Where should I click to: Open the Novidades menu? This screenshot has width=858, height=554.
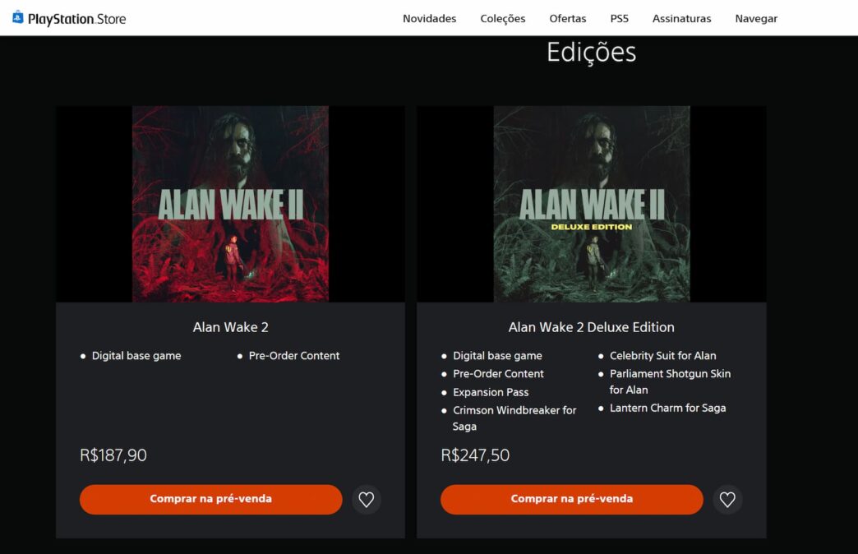click(430, 19)
